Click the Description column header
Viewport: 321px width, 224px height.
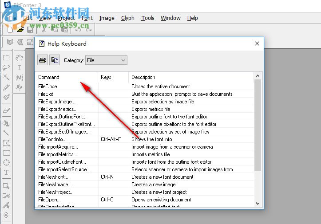point(191,77)
